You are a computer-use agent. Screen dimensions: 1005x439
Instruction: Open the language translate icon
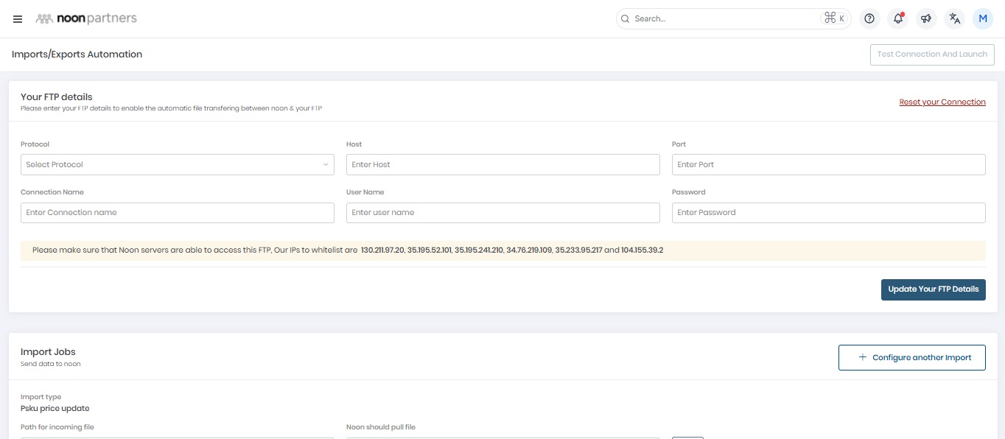pyautogui.click(x=955, y=18)
